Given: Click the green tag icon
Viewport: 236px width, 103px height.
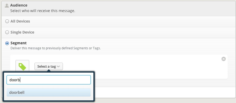Looking at the screenshot, I should pyautogui.click(x=22, y=67).
